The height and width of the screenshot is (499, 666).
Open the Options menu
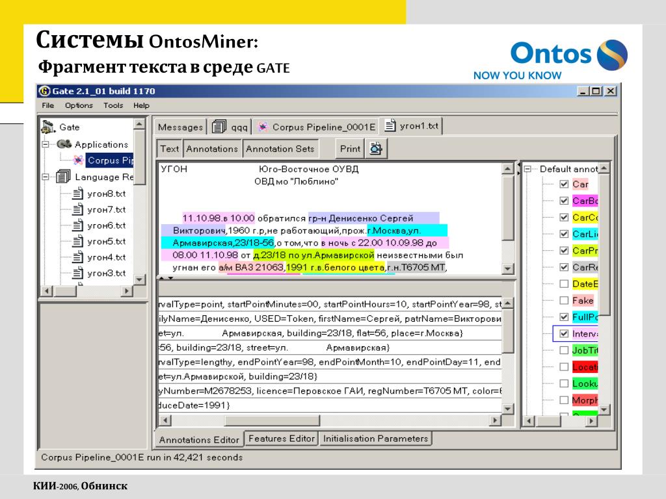pyautogui.click(x=79, y=105)
